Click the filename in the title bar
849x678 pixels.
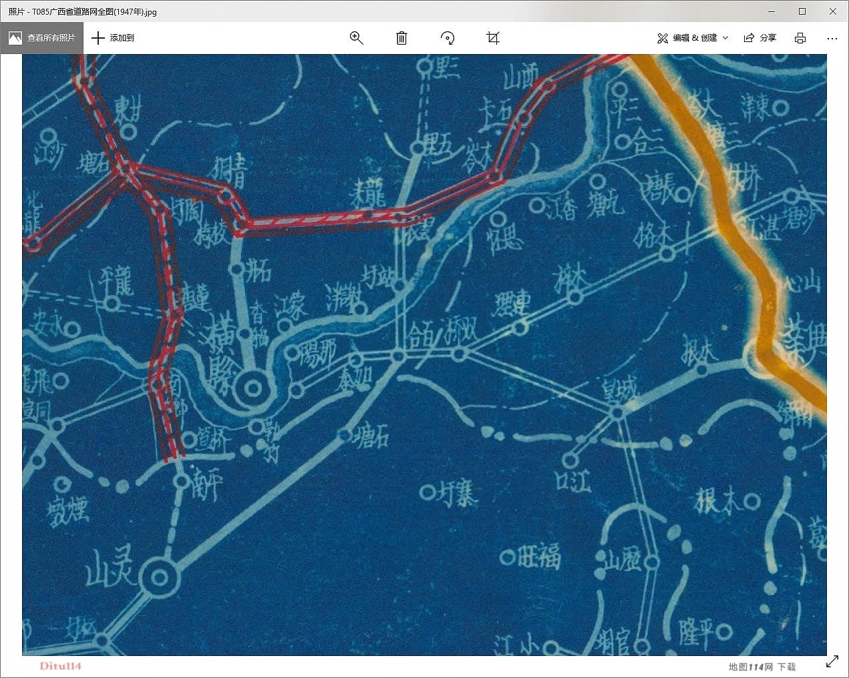(x=83, y=11)
